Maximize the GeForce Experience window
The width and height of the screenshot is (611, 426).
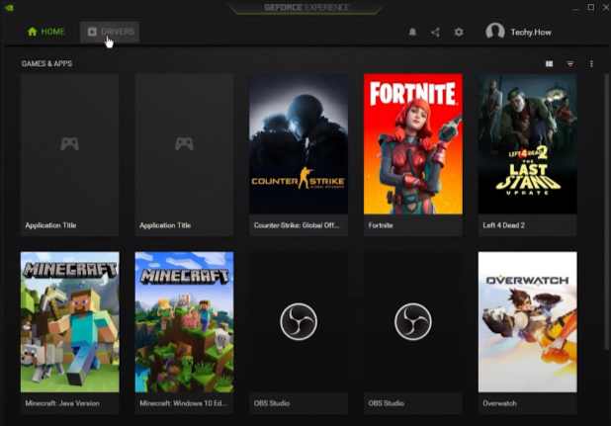[591, 7]
